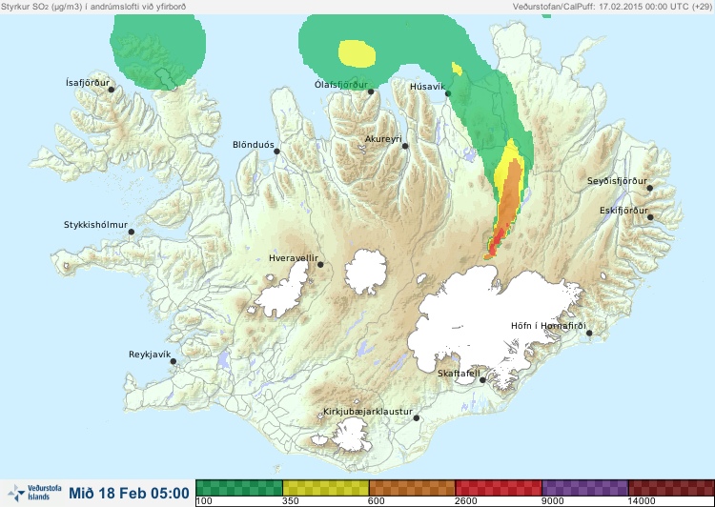
Task: Click the 'Seyðisfjörður' label
Action: tap(617, 181)
